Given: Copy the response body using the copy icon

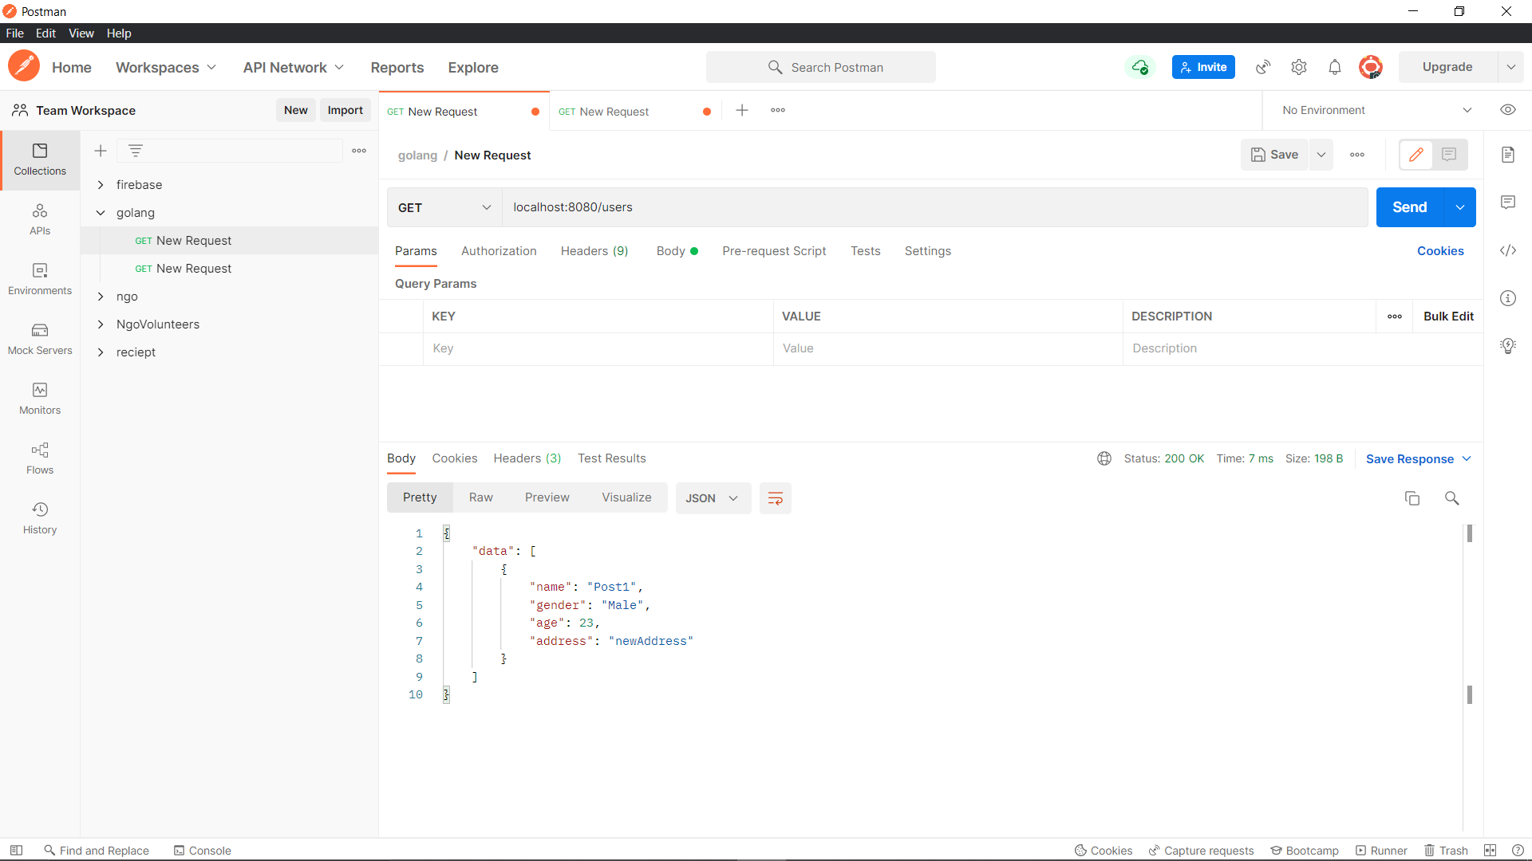Looking at the screenshot, I should (x=1412, y=497).
